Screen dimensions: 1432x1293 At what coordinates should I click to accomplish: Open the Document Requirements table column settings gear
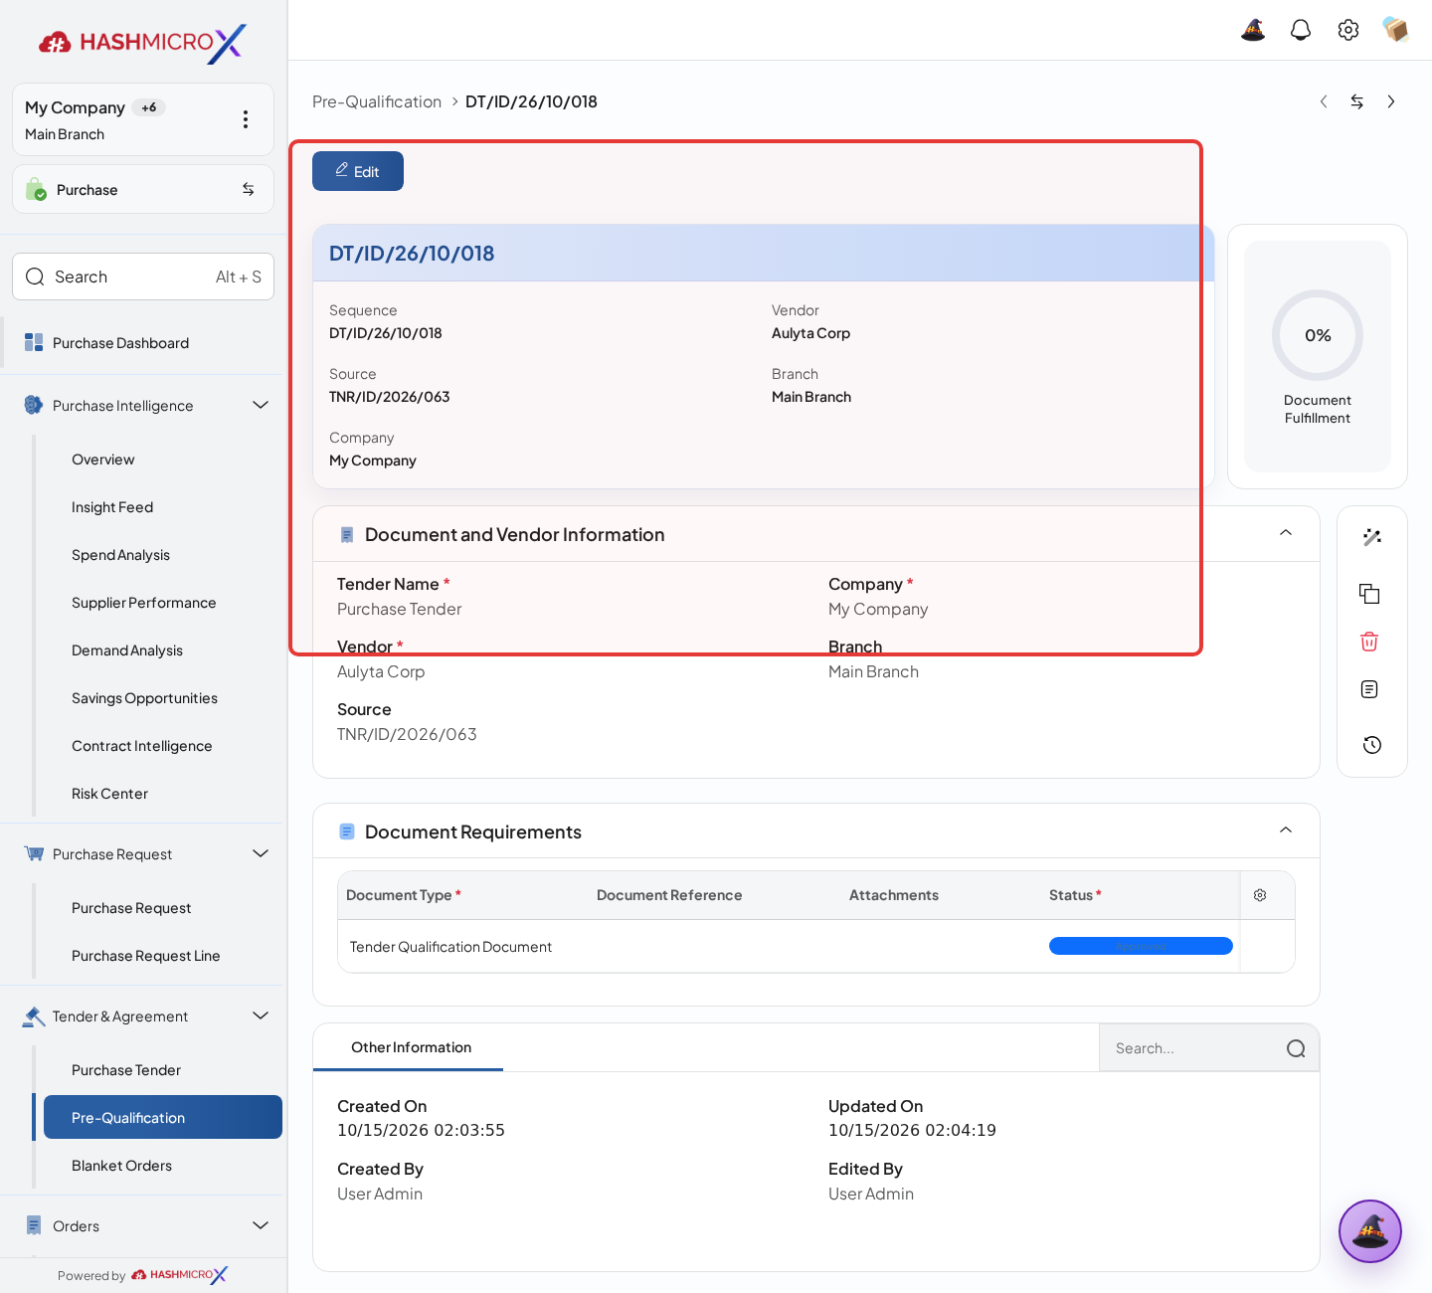1260,895
